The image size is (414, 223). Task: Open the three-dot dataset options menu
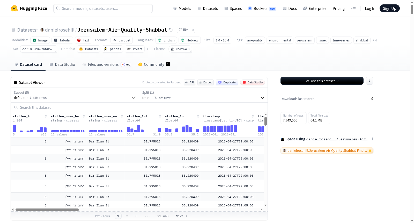369,81
